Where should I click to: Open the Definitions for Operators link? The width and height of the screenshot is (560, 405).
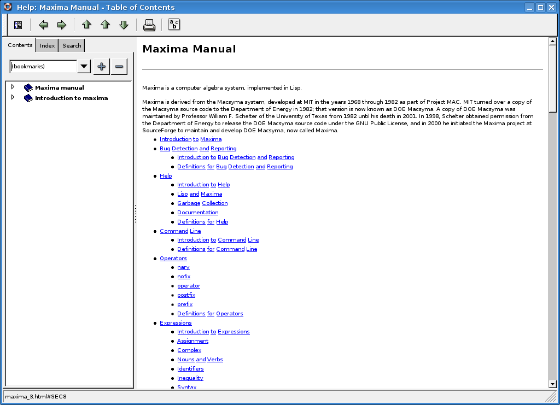point(210,314)
